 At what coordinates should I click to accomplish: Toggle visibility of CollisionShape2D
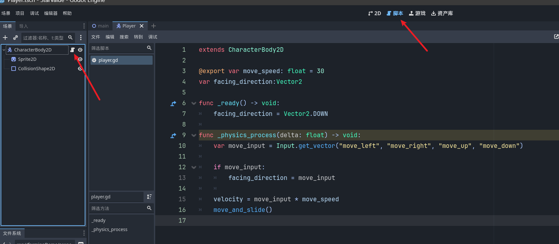tap(80, 69)
